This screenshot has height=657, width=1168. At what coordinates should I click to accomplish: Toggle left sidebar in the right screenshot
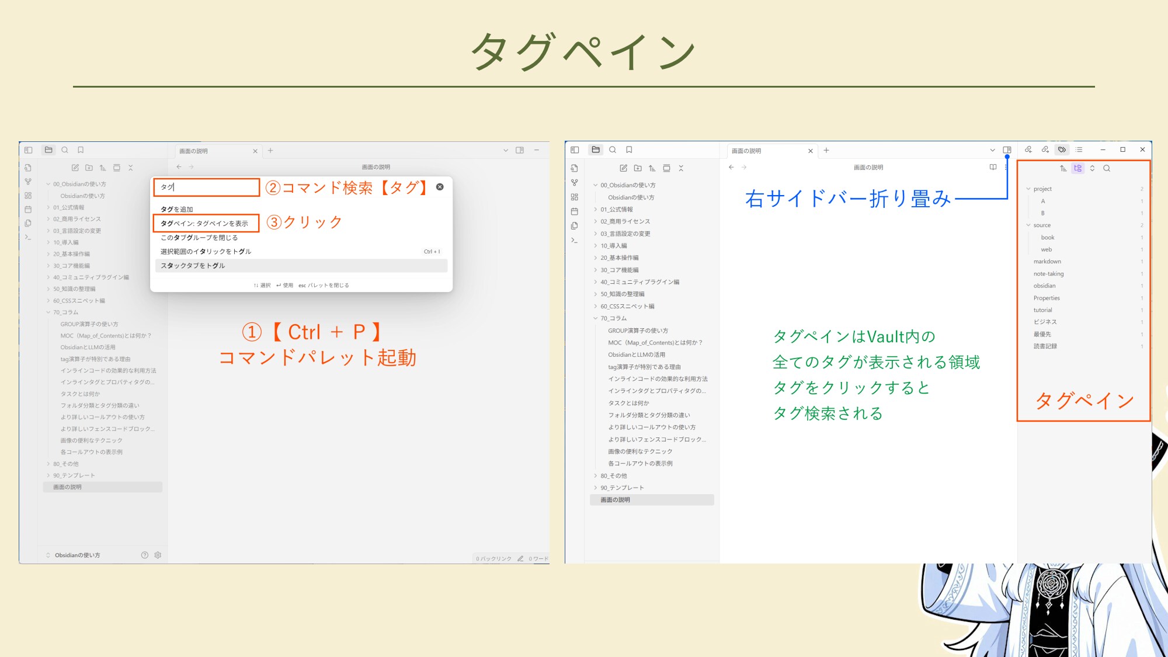(x=575, y=150)
